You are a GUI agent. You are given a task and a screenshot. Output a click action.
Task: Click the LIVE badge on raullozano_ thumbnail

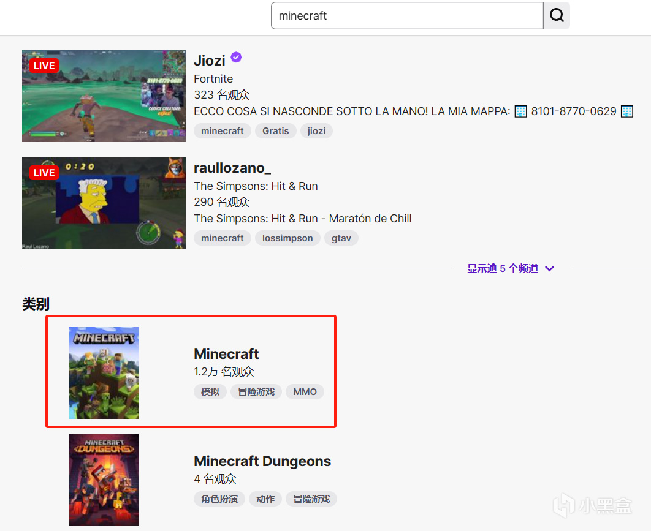coord(44,173)
